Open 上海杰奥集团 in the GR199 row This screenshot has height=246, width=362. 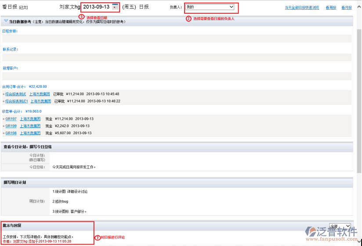[30, 126]
